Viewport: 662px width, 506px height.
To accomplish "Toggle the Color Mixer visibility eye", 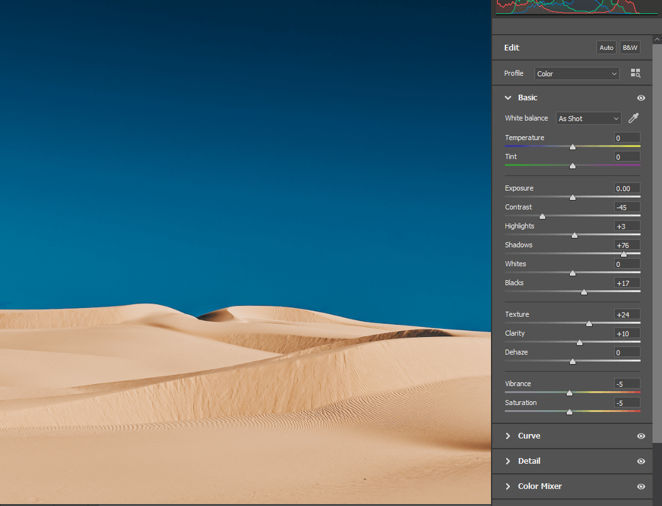I will pos(641,486).
